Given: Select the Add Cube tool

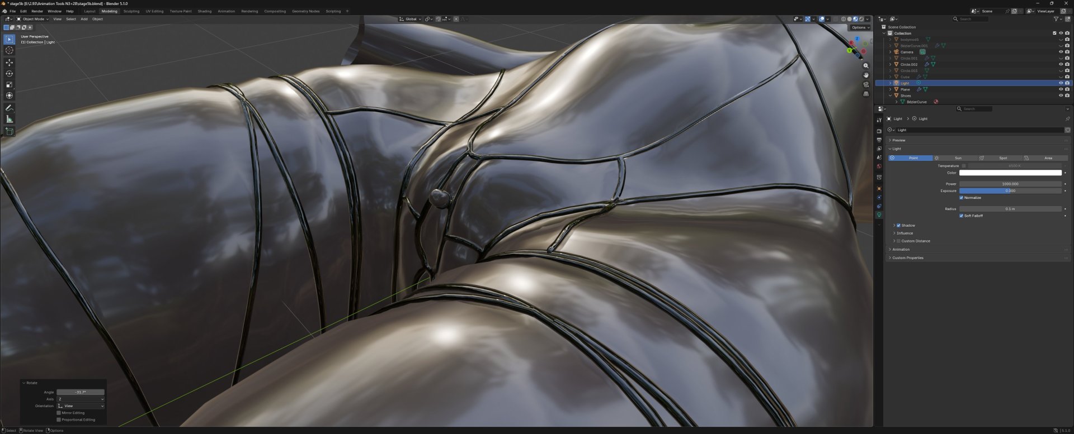Looking at the screenshot, I should tap(9, 131).
